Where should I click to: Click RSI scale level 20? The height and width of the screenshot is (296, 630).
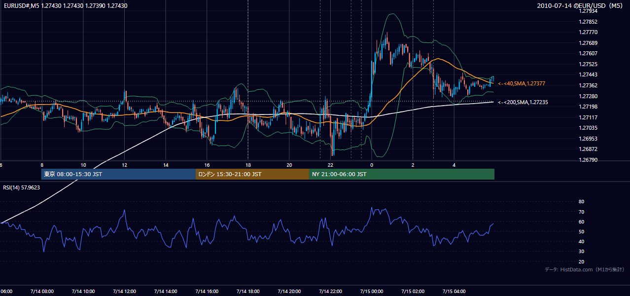pos(581,261)
